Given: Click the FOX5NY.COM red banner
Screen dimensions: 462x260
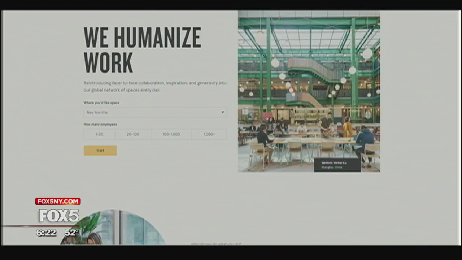Looking at the screenshot, I should click(x=58, y=201).
